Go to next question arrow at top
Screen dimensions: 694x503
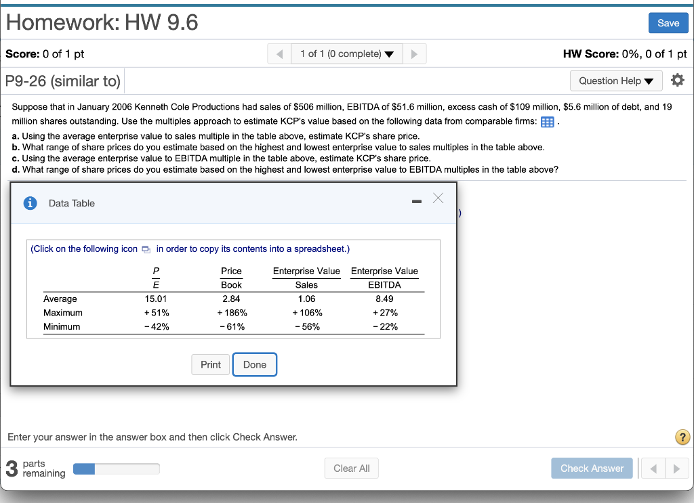click(414, 54)
